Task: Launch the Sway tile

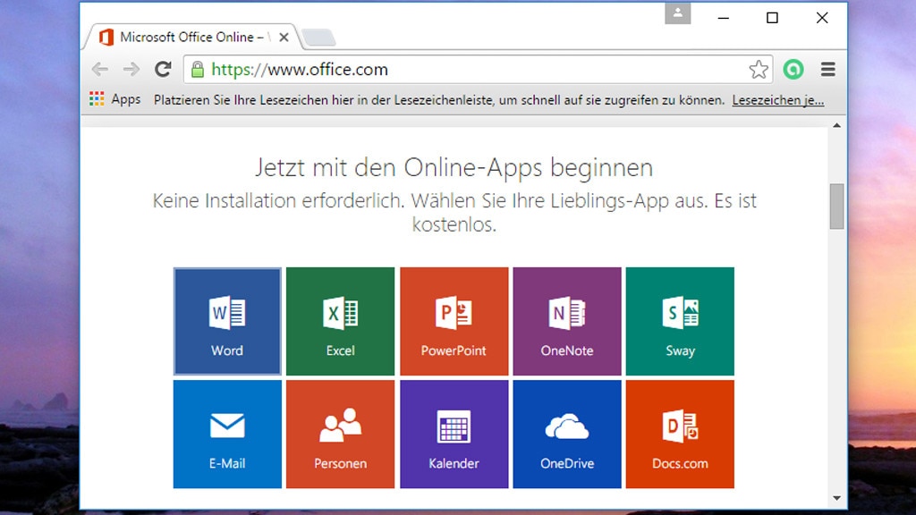Action: click(680, 321)
